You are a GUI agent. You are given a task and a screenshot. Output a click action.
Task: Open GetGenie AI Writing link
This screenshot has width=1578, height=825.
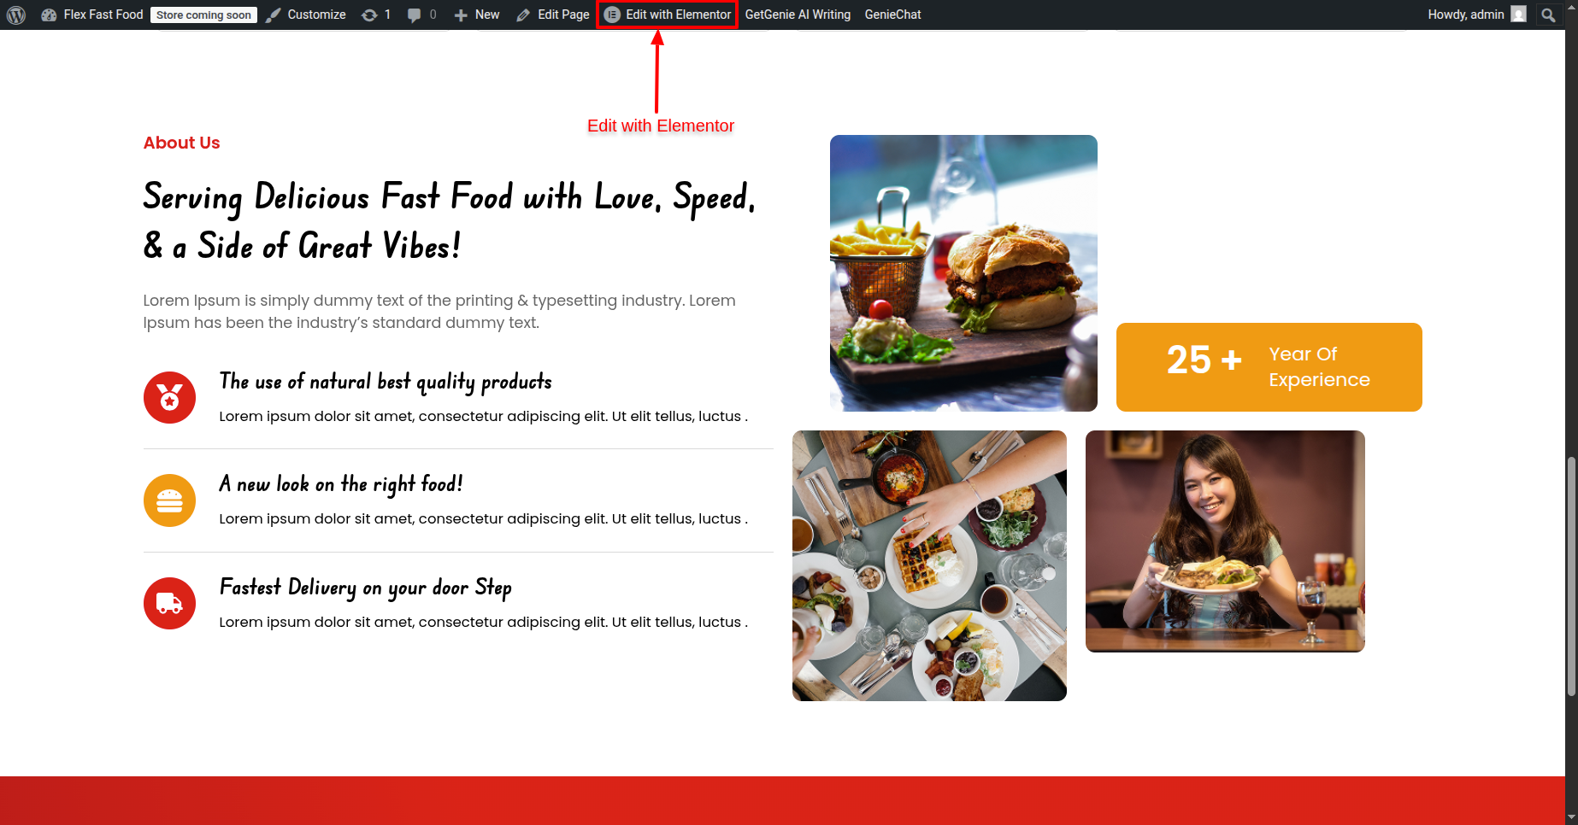tap(798, 15)
